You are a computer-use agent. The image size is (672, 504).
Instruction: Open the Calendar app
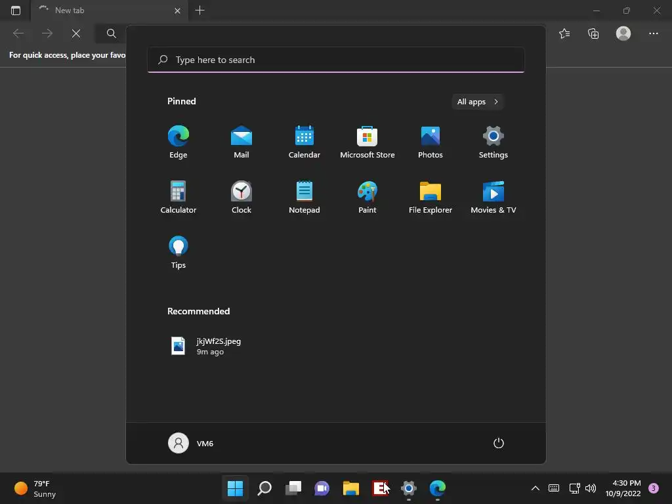[x=304, y=142]
